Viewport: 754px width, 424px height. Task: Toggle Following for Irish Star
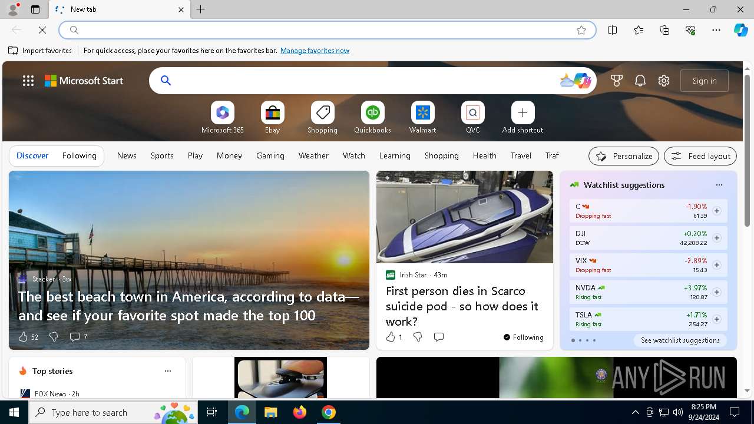point(524,337)
